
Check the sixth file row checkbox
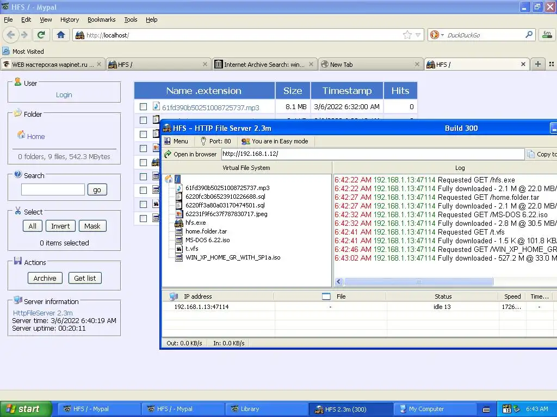tap(143, 176)
